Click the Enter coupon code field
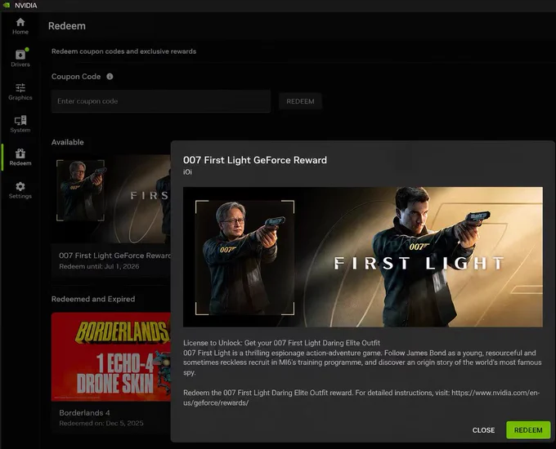The width and height of the screenshot is (556, 449). 161,101
